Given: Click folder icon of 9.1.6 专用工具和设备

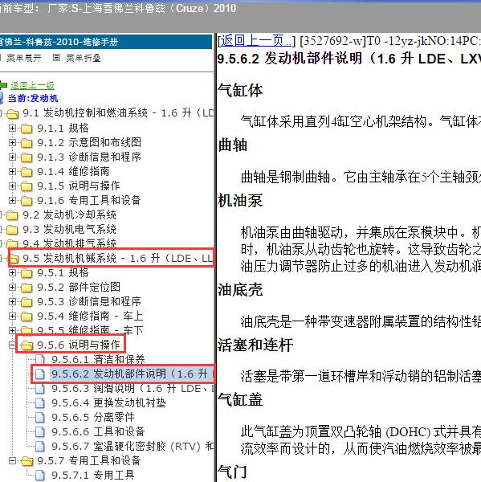Looking at the screenshot, I should pos(26,201).
